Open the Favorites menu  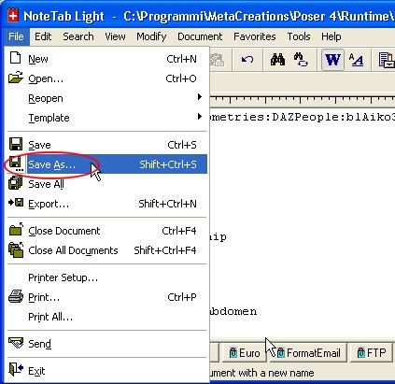(x=255, y=36)
